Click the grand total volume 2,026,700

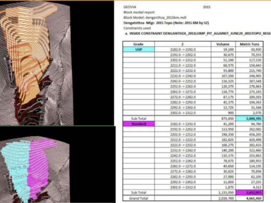coord(226,198)
